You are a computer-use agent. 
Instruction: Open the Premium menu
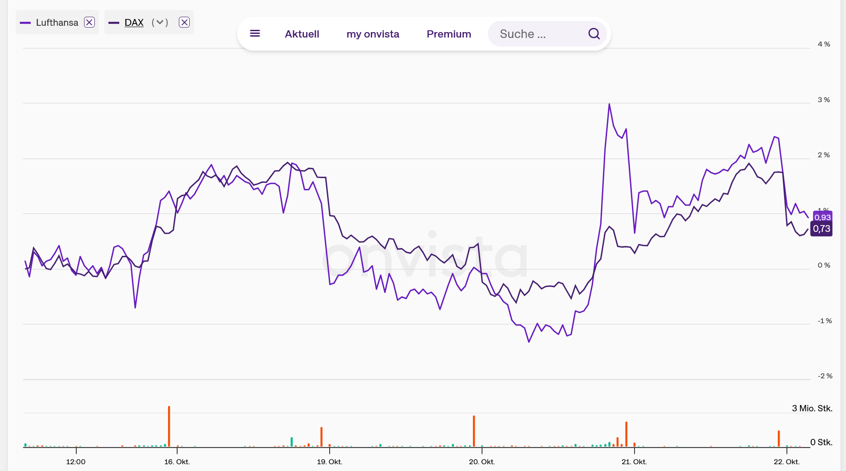(449, 34)
